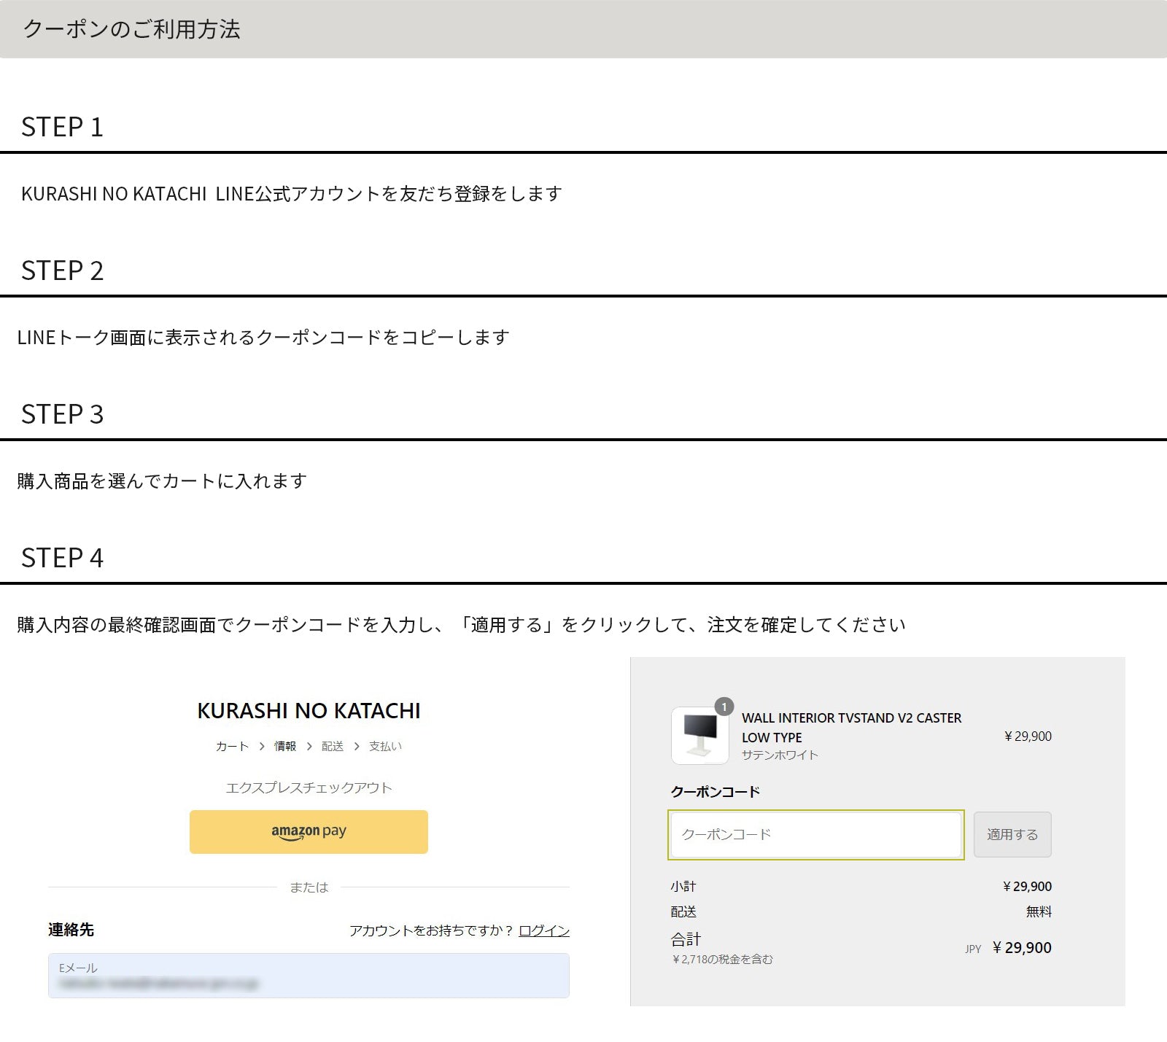Click the KURASHI NO KATACHI store logo

pos(309,711)
